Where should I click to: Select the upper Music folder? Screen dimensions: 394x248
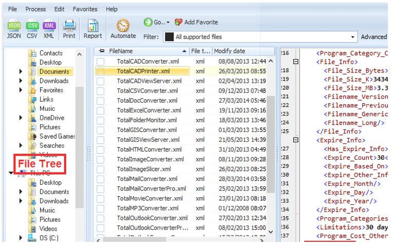pos(42,108)
